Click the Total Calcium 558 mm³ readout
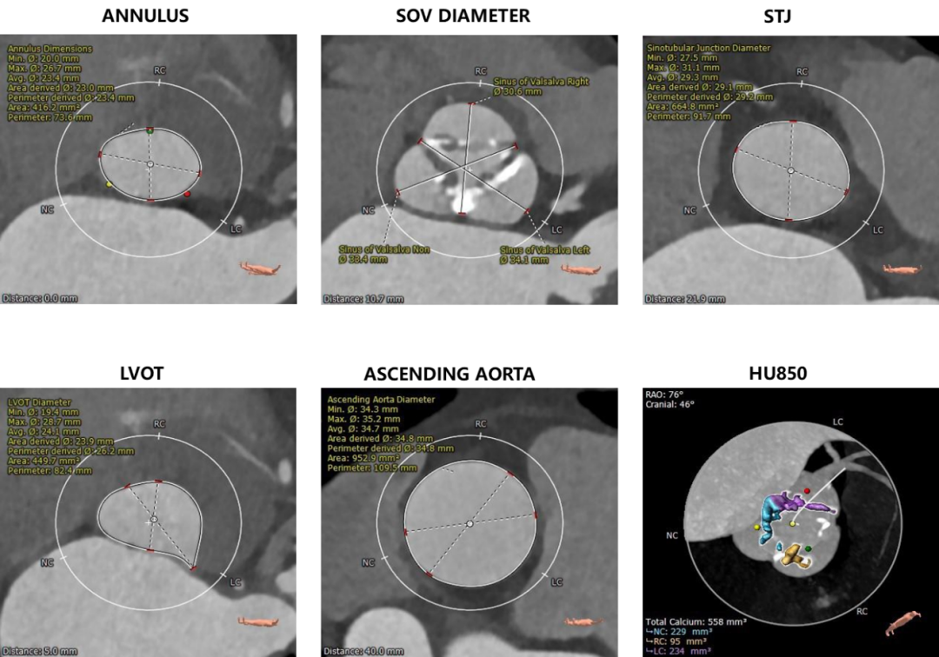The image size is (939, 657). tap(696, 622)
